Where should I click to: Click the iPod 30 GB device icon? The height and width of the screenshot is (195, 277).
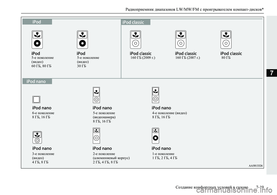tap(82, 39)
